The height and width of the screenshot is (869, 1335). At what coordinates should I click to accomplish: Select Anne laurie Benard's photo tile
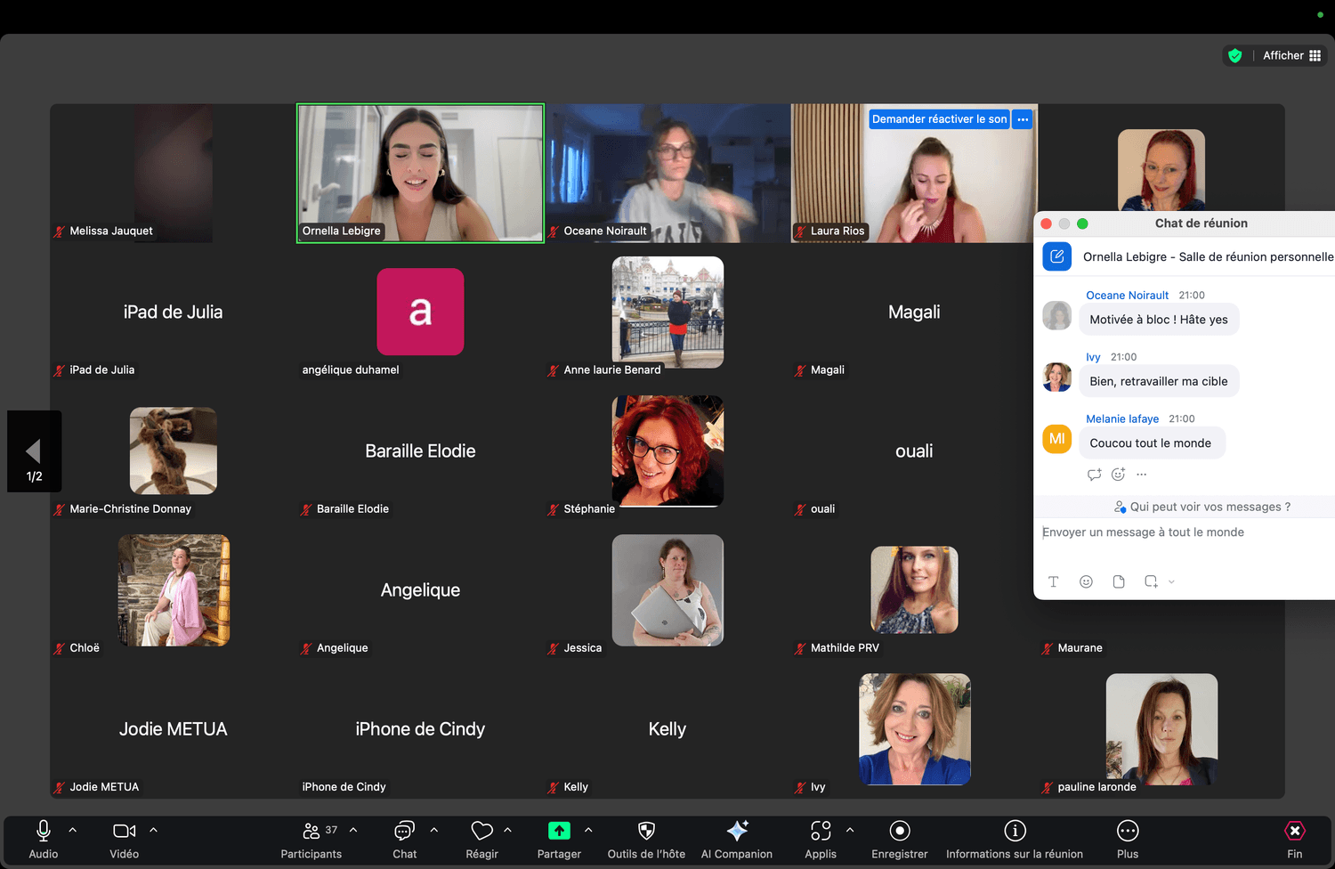667,313
